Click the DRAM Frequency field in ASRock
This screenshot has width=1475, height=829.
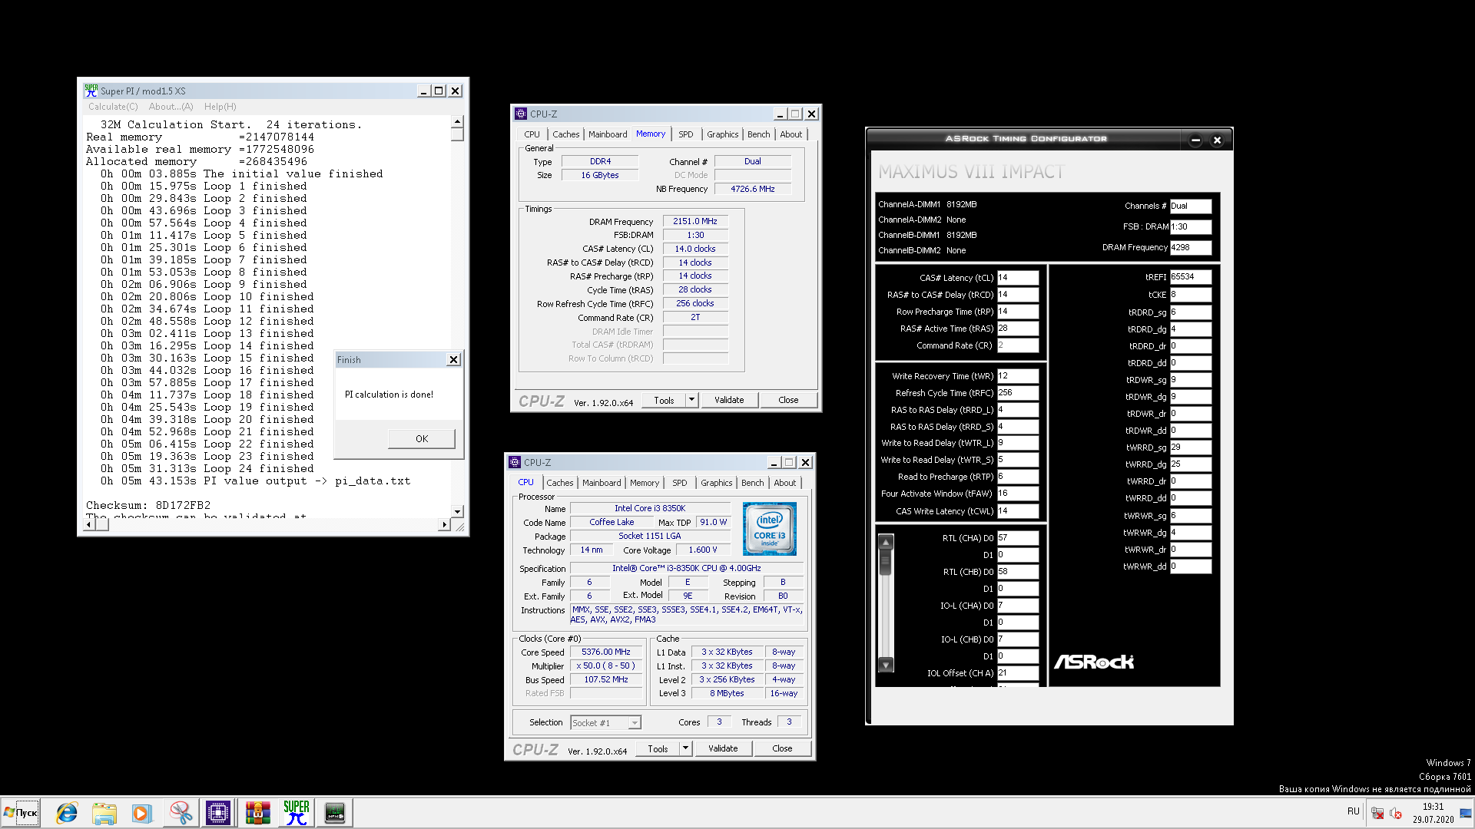[1190, 247]
